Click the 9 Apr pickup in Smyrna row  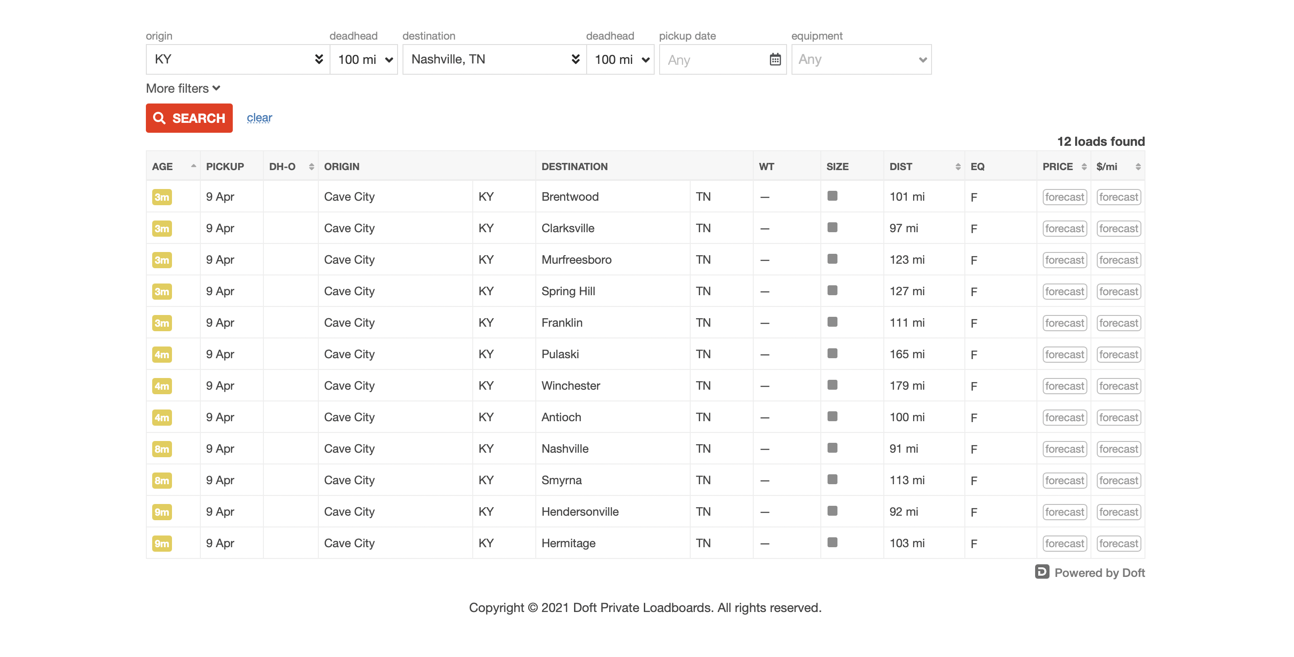[220, 480]
